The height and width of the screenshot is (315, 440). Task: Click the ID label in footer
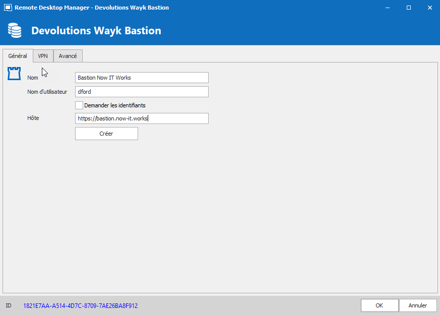point(9,305)
